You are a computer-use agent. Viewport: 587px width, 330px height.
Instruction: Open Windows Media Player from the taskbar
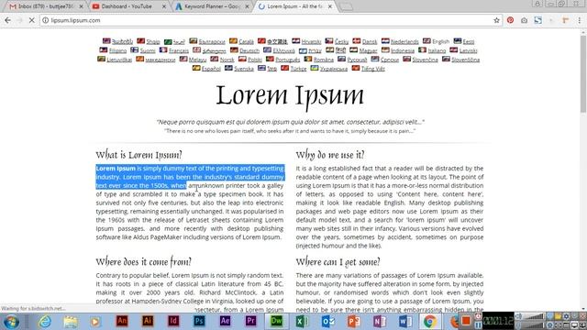click(95, 322)
